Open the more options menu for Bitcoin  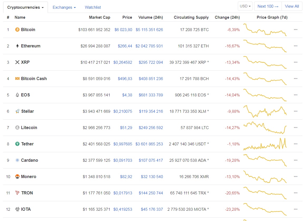[296, 30]
